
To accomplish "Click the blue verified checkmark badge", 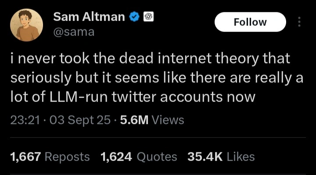I will tap(135, 17).
